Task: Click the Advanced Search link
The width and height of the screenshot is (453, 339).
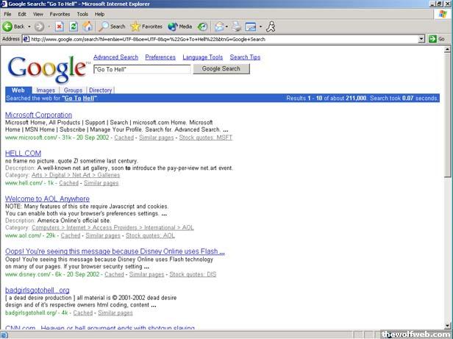Action: pyautogui.click(x=115, y=57)
